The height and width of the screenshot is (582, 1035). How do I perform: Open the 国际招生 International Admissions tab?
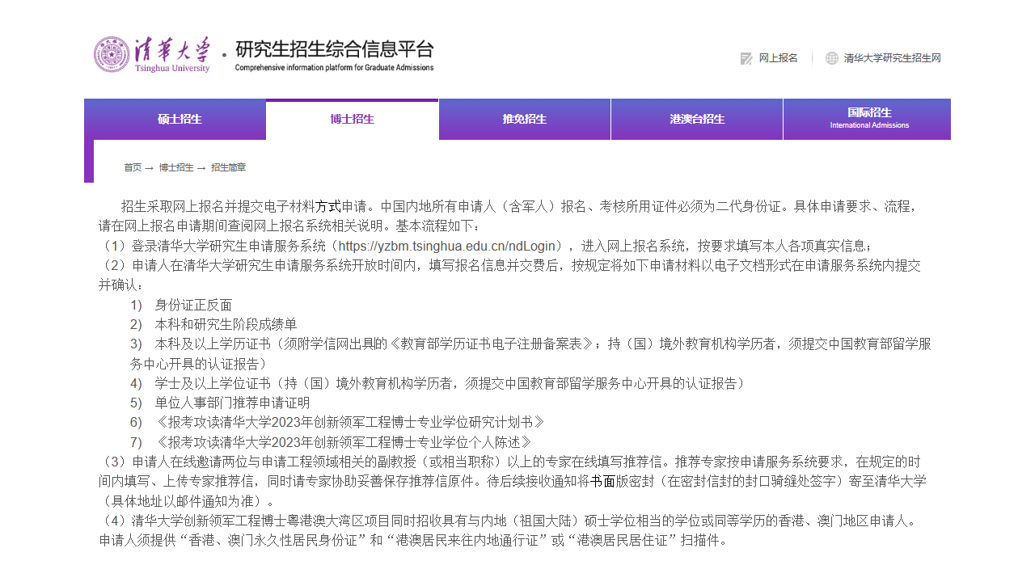(867, 119)
